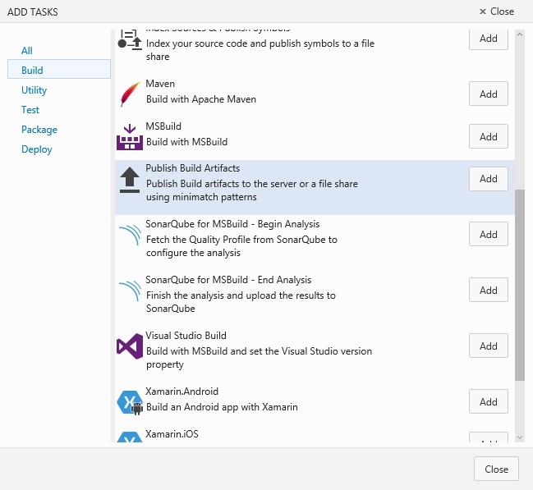Screen dimensions: 533x490
Task: Click the Visual Studio Build icon
Action: (x=130, y=346)
